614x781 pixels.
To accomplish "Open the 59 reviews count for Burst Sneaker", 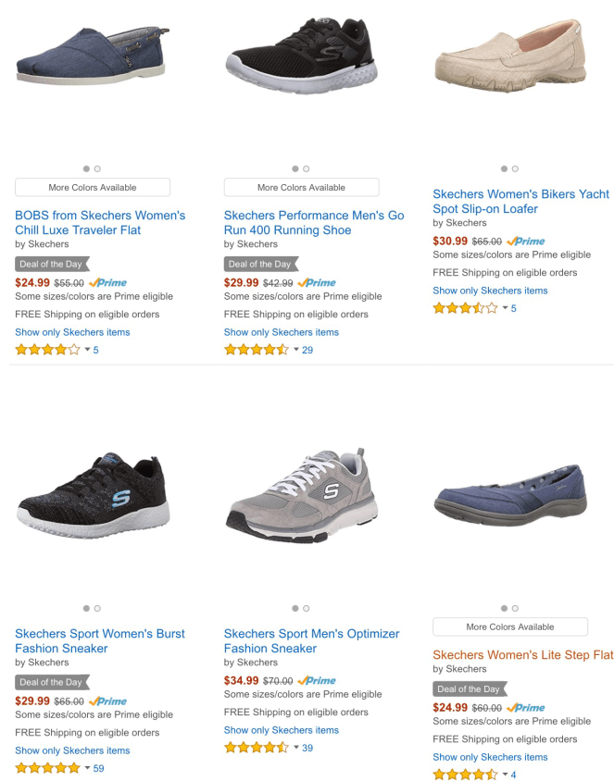I will click(x=98, y=768).
